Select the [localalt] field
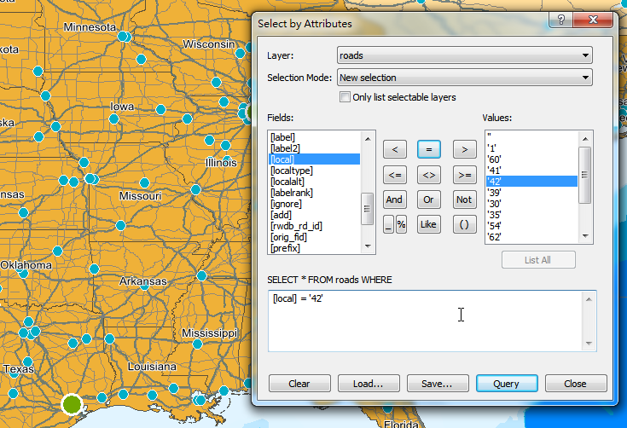This screenshot has width=627, height=428. pos(314,182)
